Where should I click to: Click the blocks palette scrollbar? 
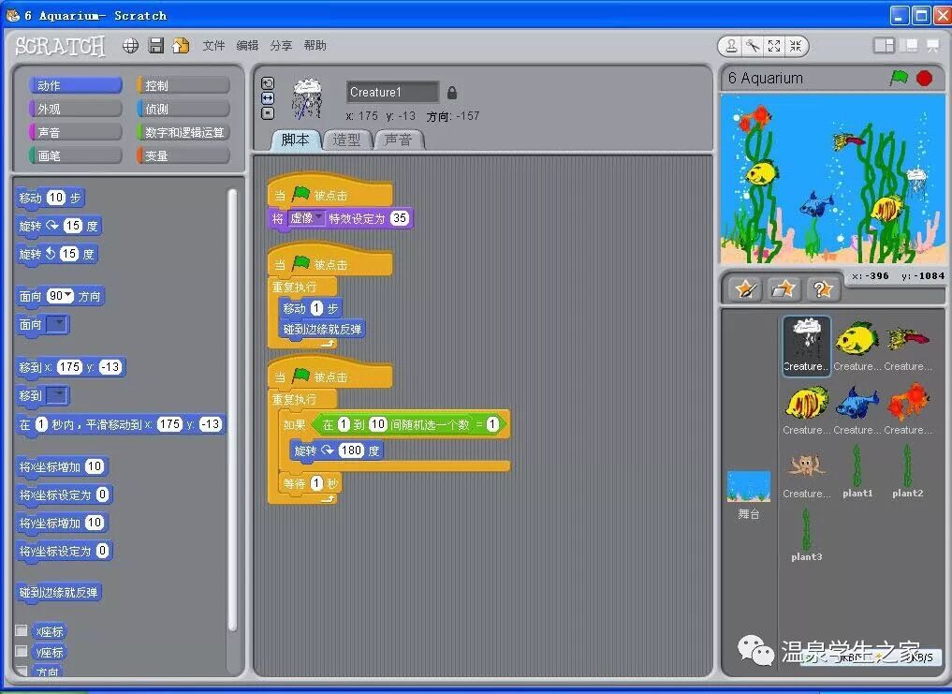[232, 409]
